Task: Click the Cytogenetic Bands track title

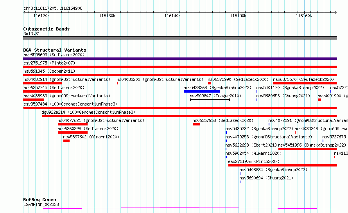Action: pos(47,29)
